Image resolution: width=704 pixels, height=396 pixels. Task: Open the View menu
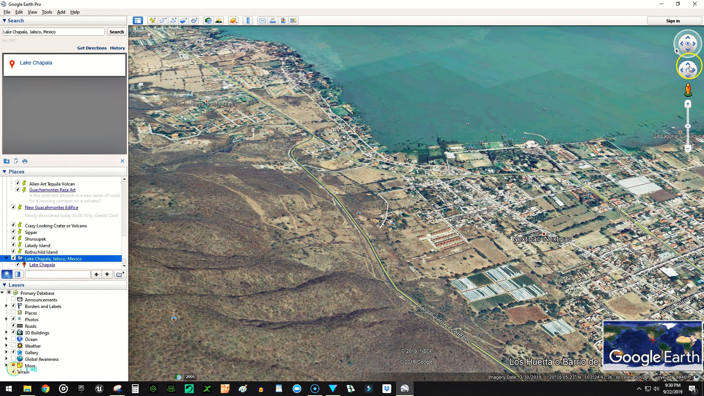coord(32,12)
